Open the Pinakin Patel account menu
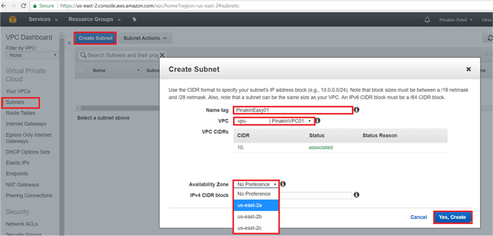Screen dimensions: 493x236 point(456,20)
